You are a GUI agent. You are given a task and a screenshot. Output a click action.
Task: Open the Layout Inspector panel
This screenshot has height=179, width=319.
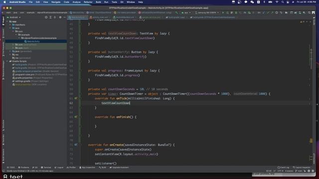[302, 168]
